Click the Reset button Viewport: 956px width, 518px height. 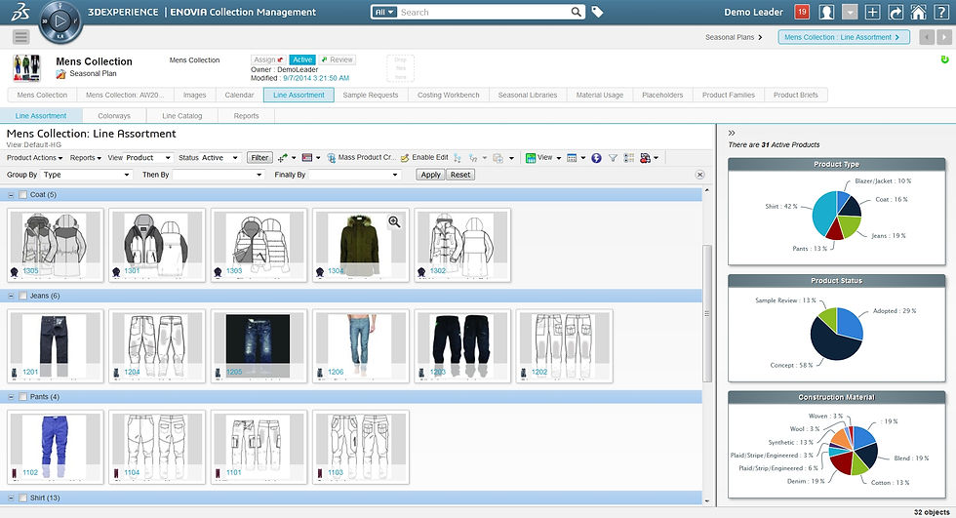(460, 175)
